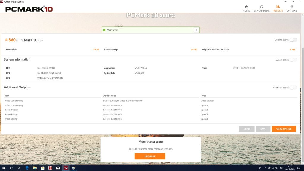Screen dimensions: 304x171
Task: Open File Explorer from the taskbar
Action: point(35,168)
